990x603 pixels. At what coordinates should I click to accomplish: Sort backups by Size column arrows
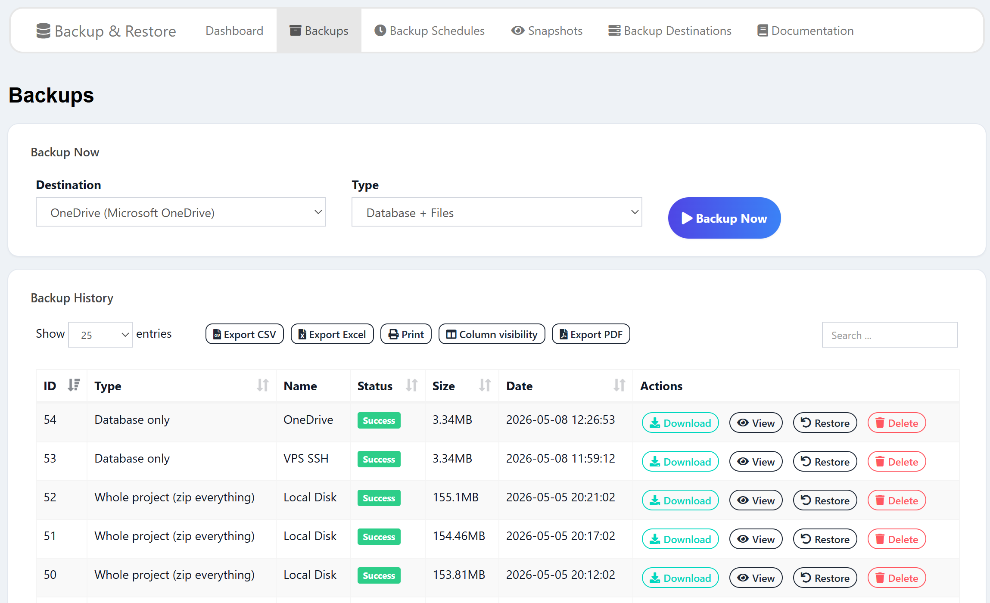click(485, 385)
